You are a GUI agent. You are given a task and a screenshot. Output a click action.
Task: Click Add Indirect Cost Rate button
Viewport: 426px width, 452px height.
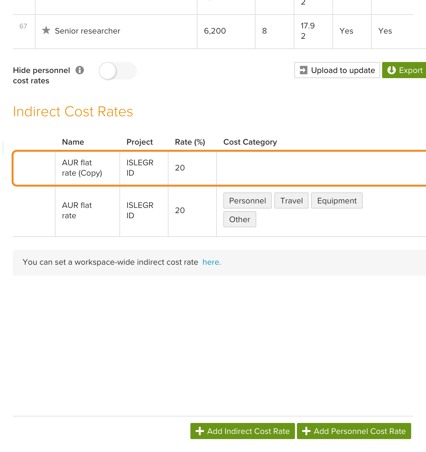(243, 431)
